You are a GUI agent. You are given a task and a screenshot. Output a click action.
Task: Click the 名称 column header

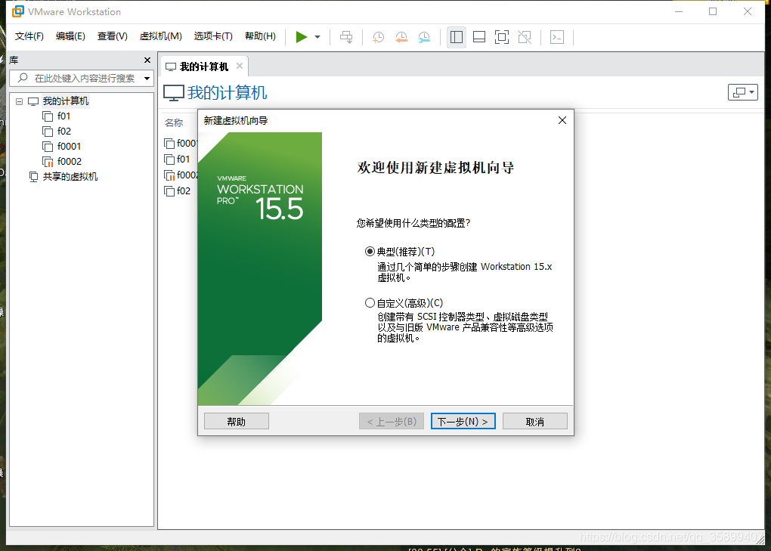click(174, 123)
